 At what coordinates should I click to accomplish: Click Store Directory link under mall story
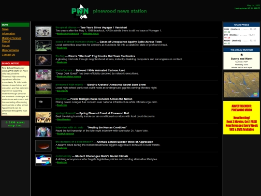(64, 120)
